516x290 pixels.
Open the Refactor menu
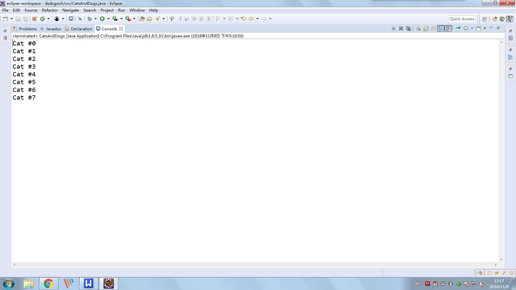(x=50, y=10)
